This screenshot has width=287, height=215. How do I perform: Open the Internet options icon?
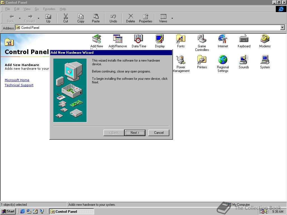tap(223, 39)
